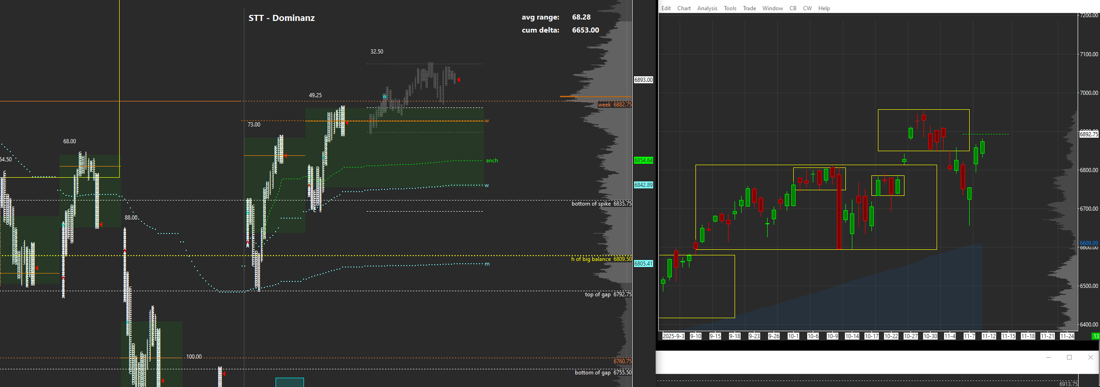Image resolution: width=1100 pixels, height=387 pixels.
Task: Click the 7200.00 price axis label
Action: [1089, 15]
